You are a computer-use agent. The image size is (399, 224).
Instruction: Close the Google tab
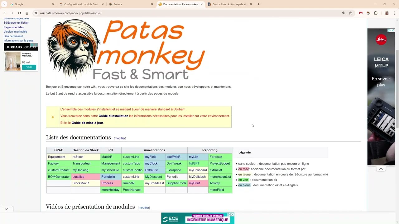53,4
